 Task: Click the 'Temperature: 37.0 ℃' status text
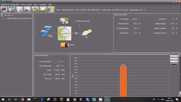click(137, 10)
